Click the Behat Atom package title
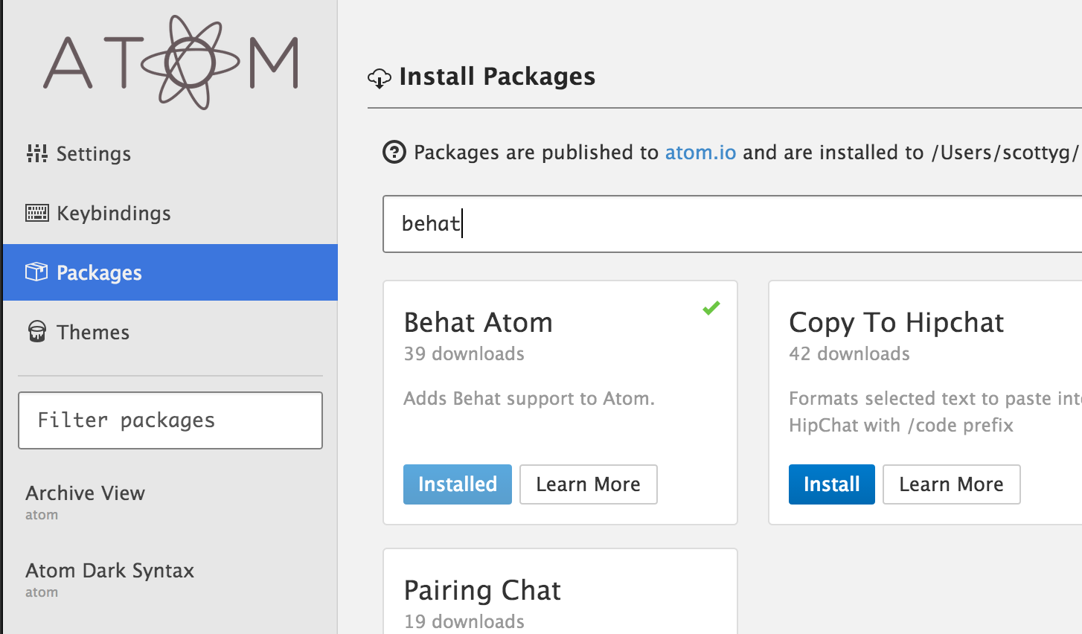 [478, 323]
